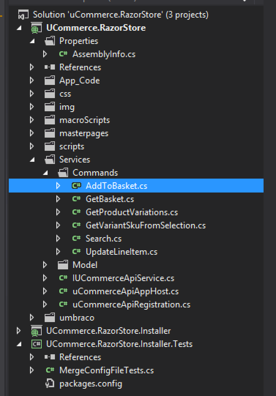Click the scripts folder icon

(x=50, y=146)
